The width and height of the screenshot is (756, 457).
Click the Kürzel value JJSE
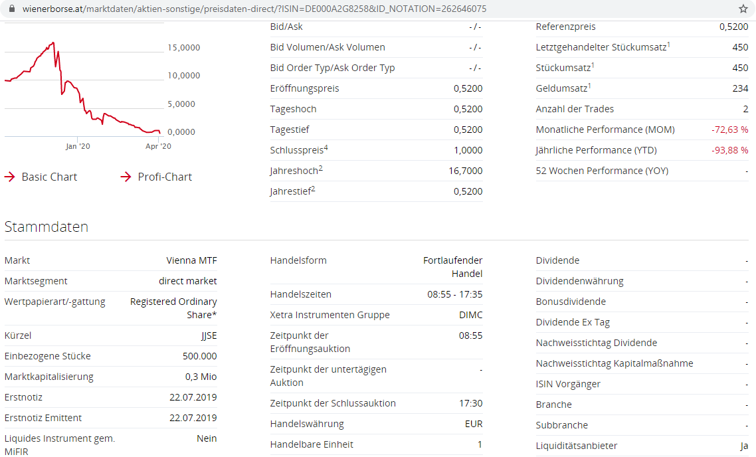coord(209,335)
